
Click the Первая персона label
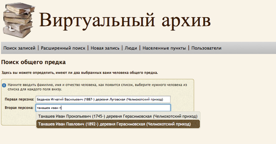click(x=19, y=99)
